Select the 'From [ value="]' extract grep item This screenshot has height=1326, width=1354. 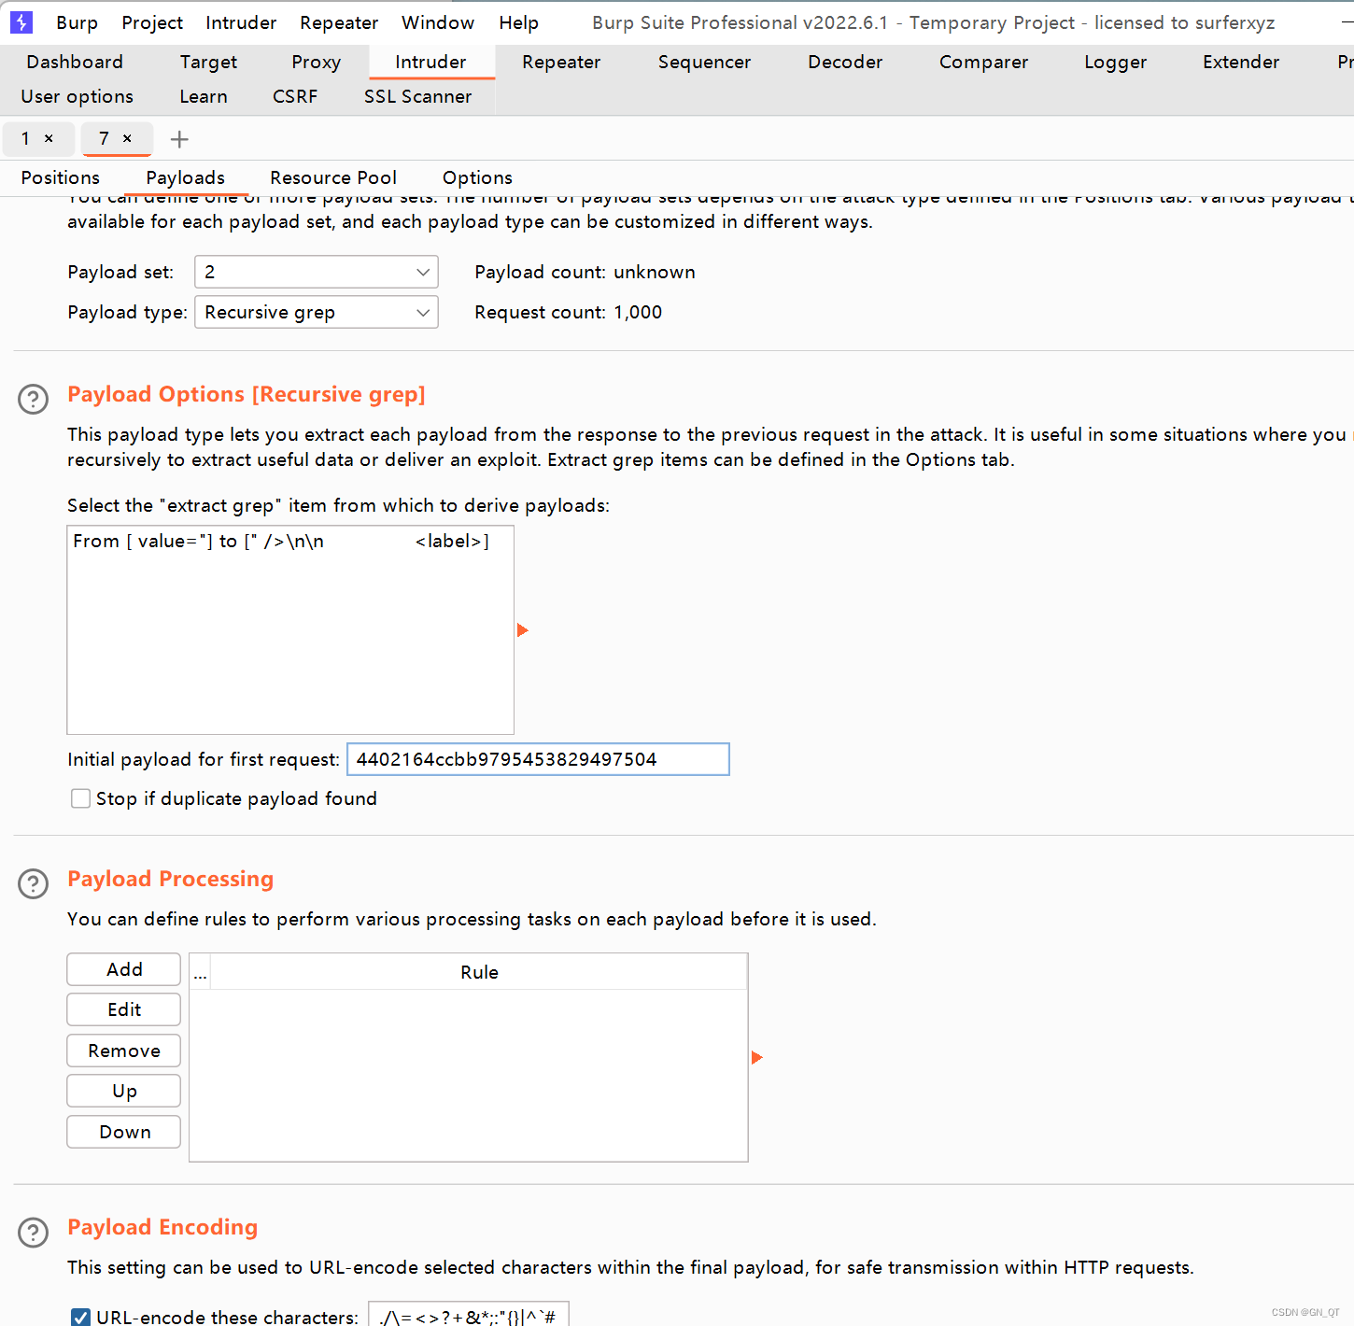290,541
